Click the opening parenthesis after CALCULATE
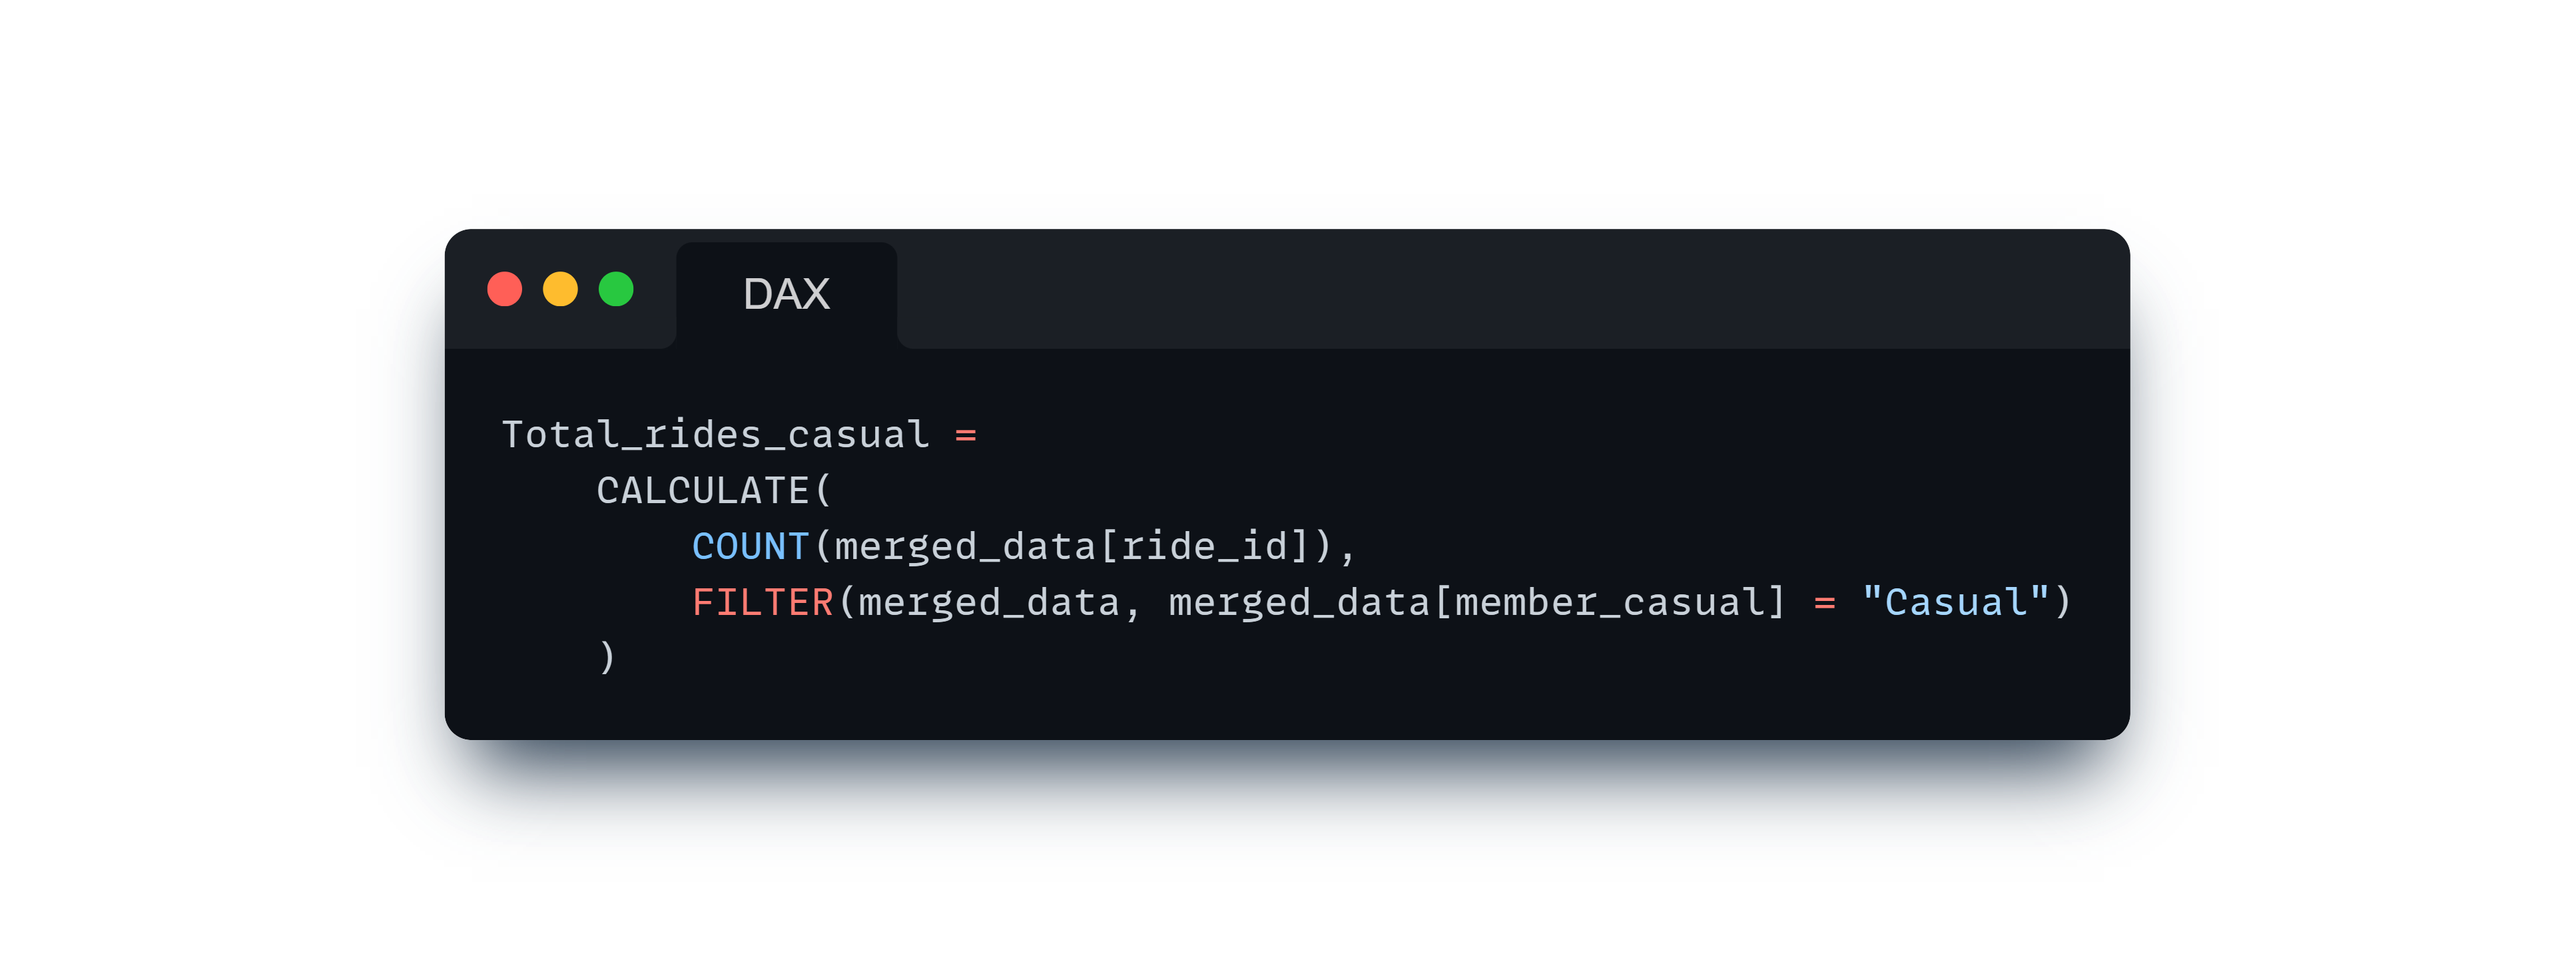The height and width of the screenshot is (969, 2576). click(x=822, y=490)
